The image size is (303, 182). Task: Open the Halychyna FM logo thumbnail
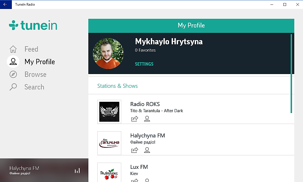[109, 143]
